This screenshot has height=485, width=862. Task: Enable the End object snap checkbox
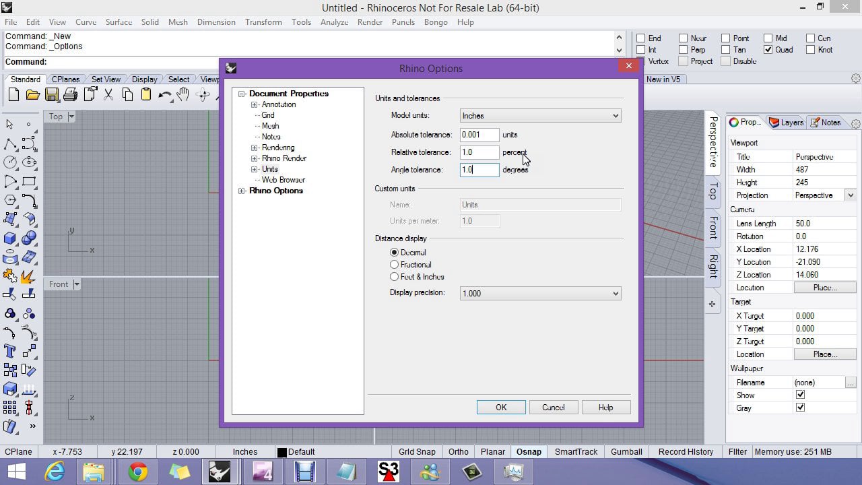641,38
